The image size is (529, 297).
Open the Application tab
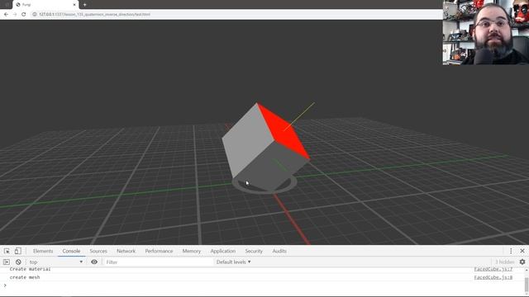coord(222,251)
